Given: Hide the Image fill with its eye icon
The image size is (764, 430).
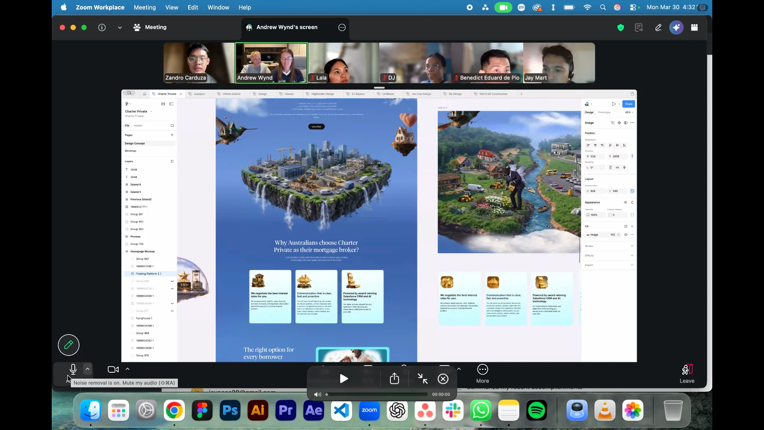Looking at the screenshot, I should (x=626, y=235).
